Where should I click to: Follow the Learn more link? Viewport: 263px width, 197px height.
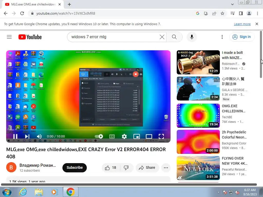(242, 24)
